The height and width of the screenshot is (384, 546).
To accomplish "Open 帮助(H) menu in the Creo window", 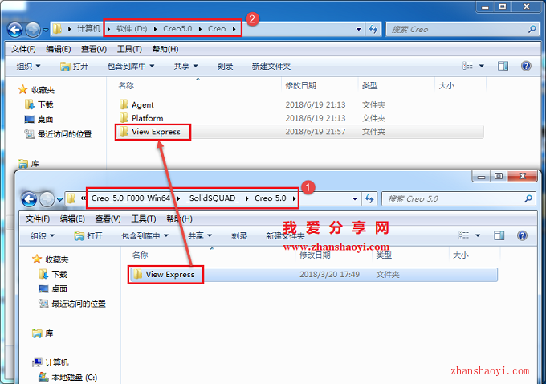I will [x=165, y=49].
